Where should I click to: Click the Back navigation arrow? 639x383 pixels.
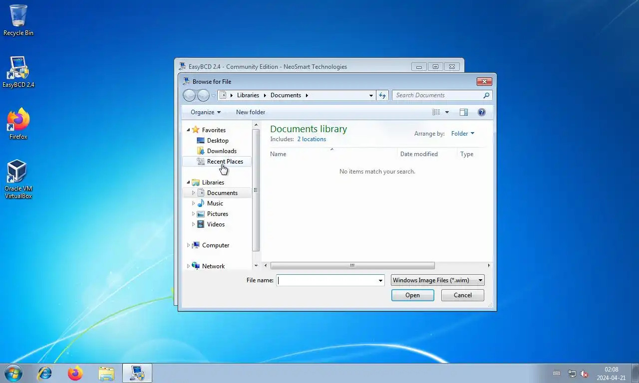point(189,95)
